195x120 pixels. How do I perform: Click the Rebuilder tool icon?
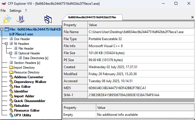[11, 105]
